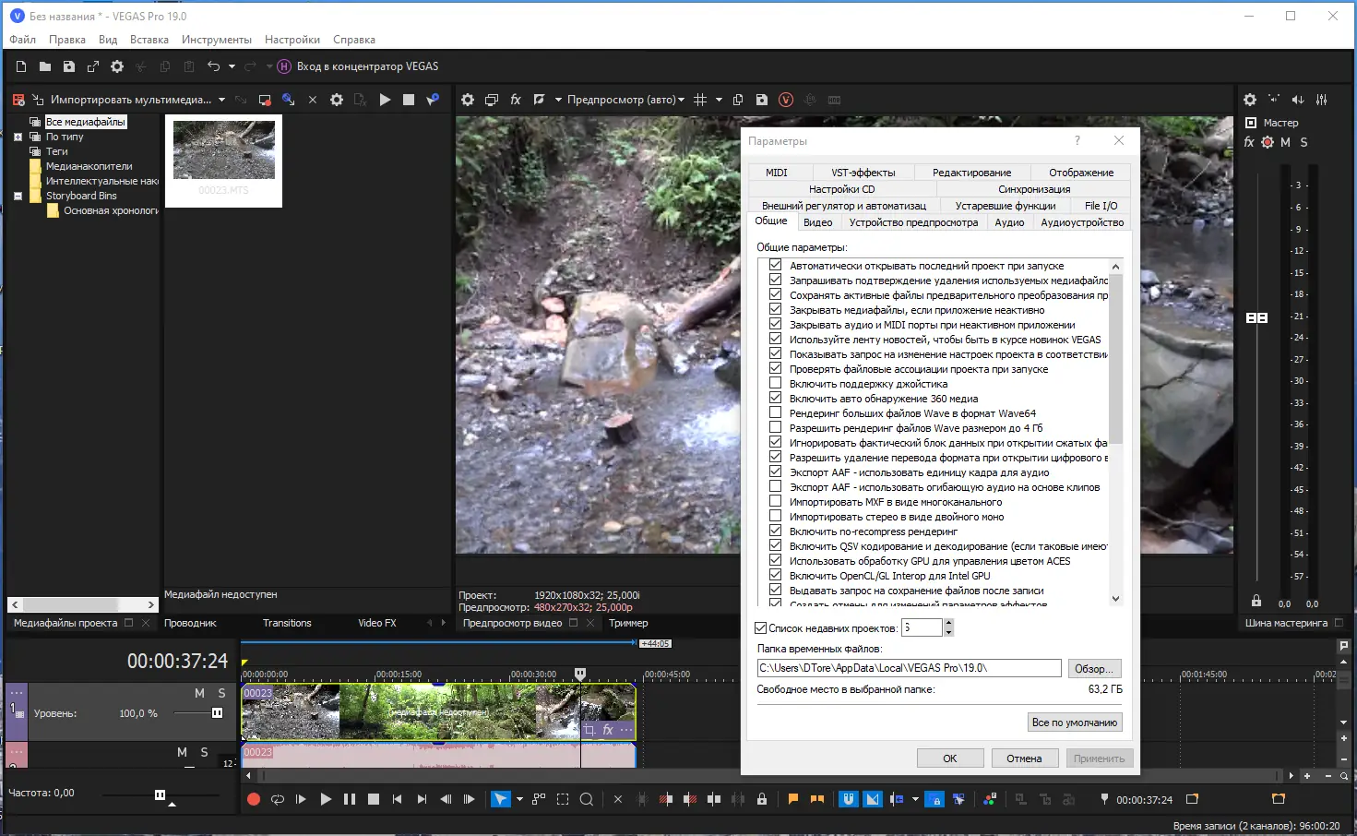Capture video icon in Project Media toolbar
This screenshot has width=1357, height=836.
point(265,100)
